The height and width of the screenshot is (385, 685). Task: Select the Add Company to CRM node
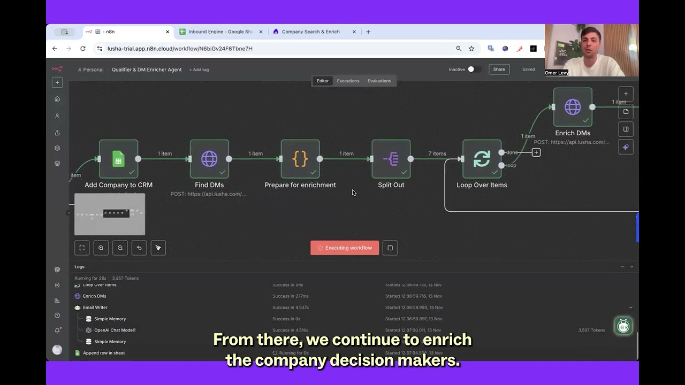coord(118,159)
